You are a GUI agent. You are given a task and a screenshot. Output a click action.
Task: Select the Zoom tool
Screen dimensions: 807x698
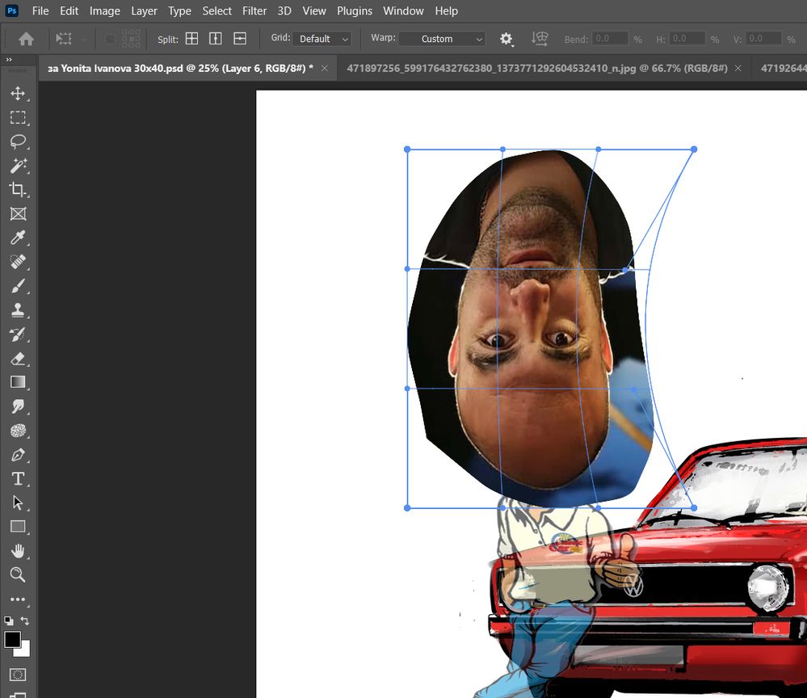pos(18,574)
